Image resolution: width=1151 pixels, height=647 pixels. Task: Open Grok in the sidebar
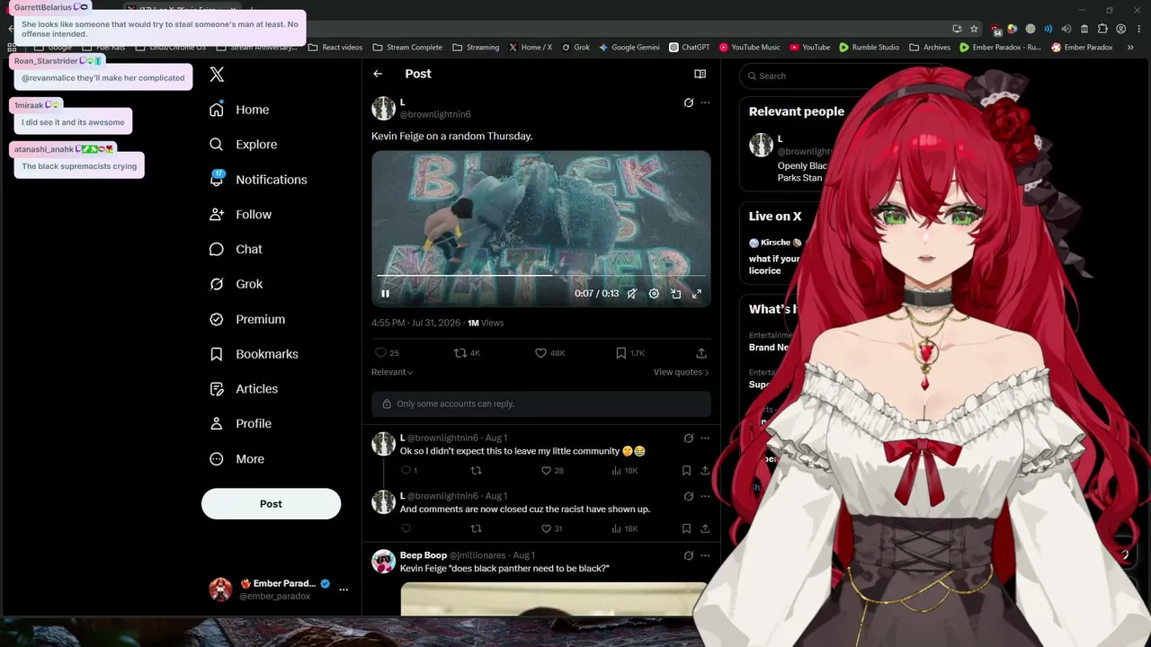pyautogui.click(x=236, y=284)
